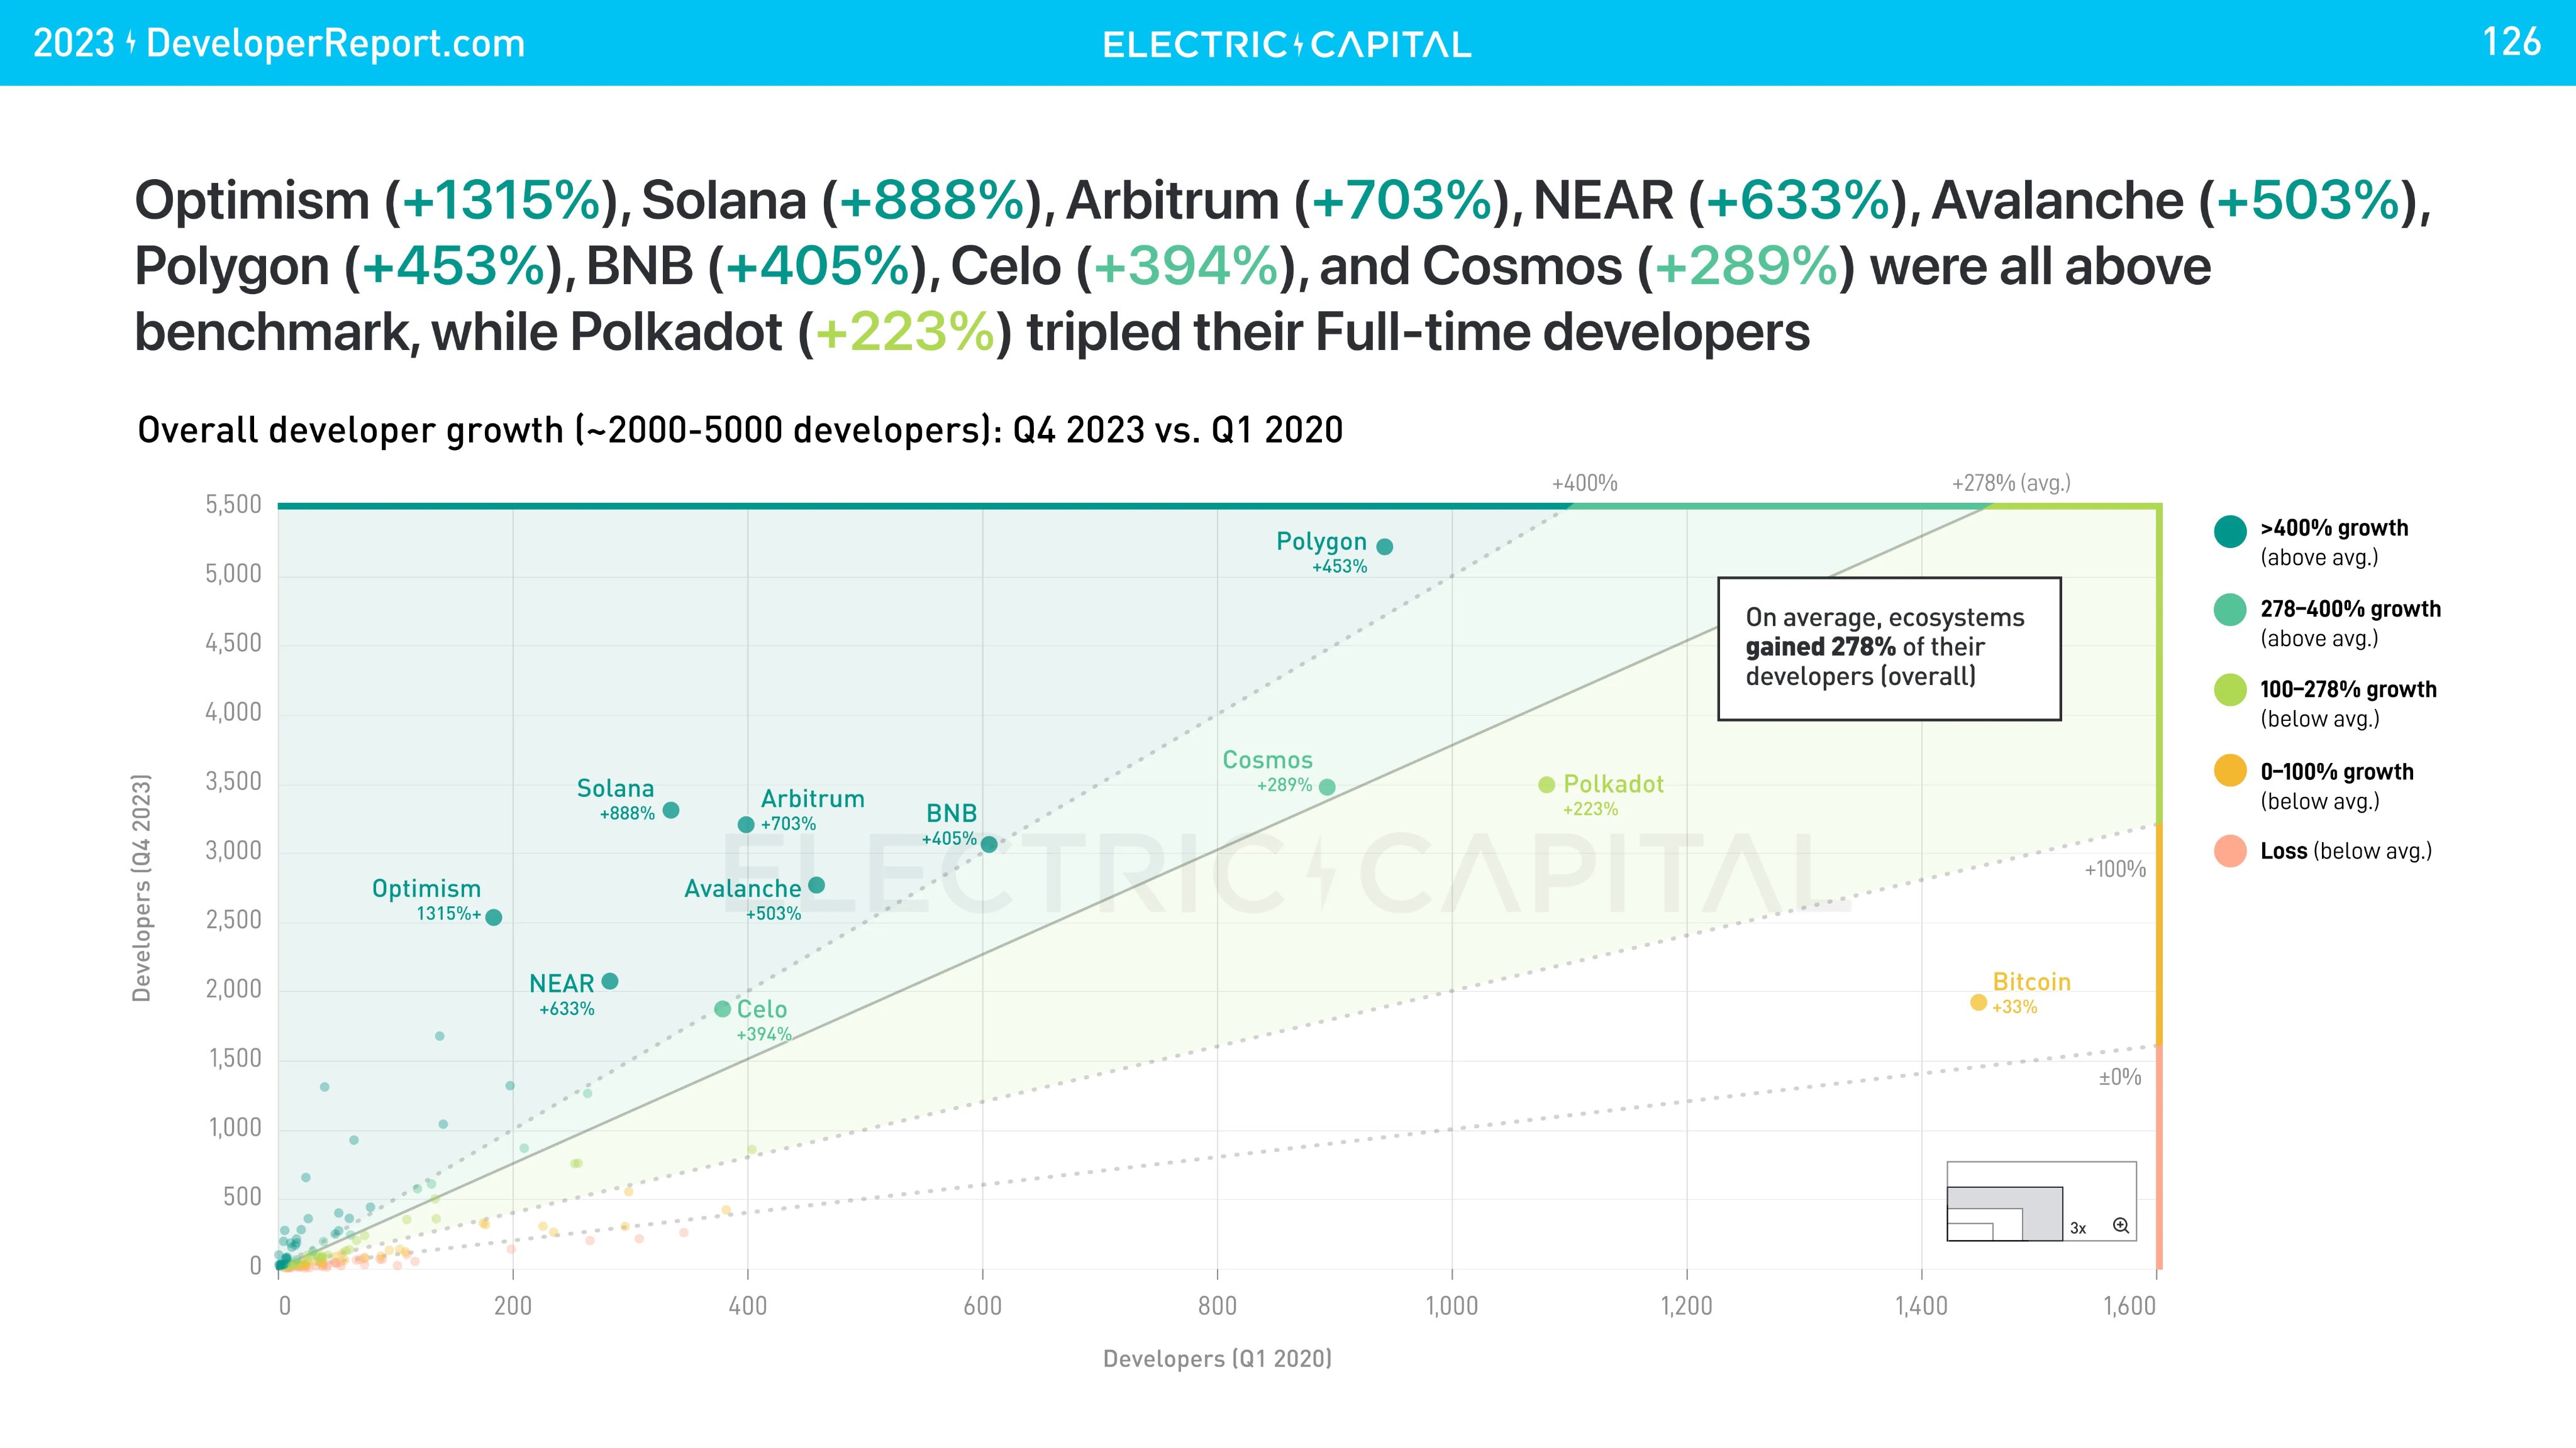Click the Bitcoin +33% label
This screenshot has height=1448, width=2576.
point(2031,994)
